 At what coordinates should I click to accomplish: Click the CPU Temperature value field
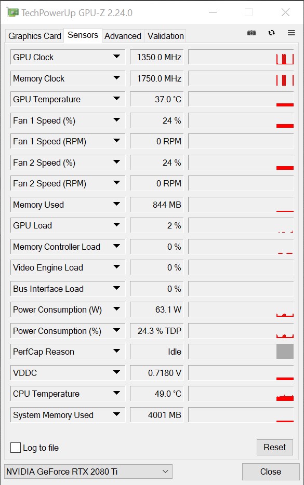pos(156,394)
